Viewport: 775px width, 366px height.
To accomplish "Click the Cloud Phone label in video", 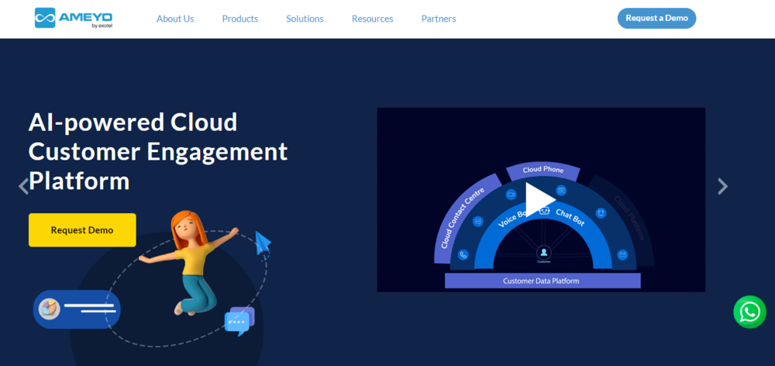I will tap(542, 170).
